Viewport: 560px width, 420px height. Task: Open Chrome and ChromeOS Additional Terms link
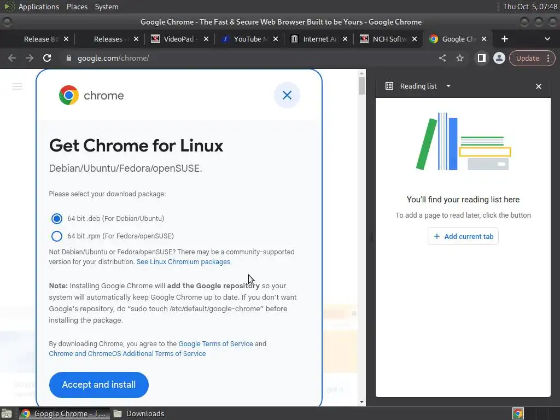[x=127, y=354]
